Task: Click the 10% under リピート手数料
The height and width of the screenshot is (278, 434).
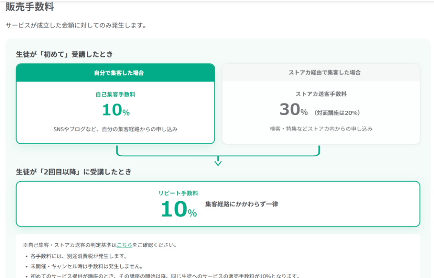Action: [x=179, y=209]
